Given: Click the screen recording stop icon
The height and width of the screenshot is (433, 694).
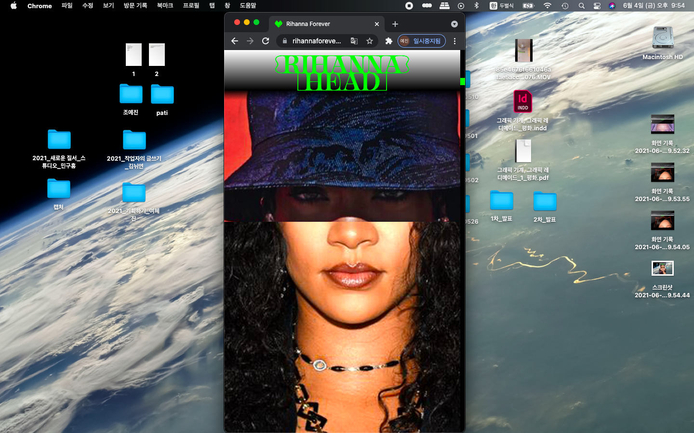Looking at the screenshot, I should pyautogui.click(x=409, y=6).
